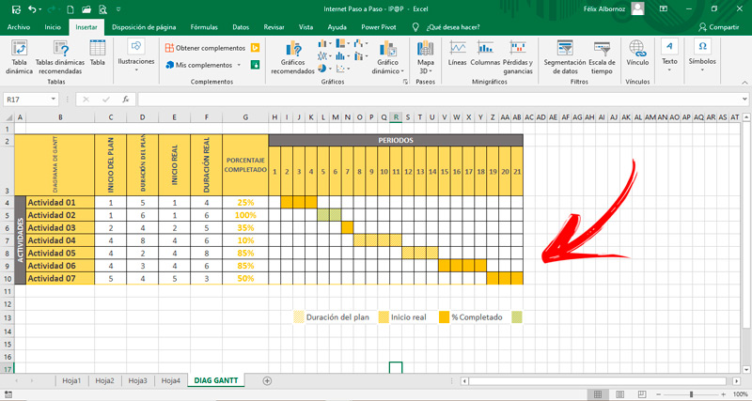This screenshot has height=401, width=752.
Task: Select column R header
Action: [x=396, y=116]
